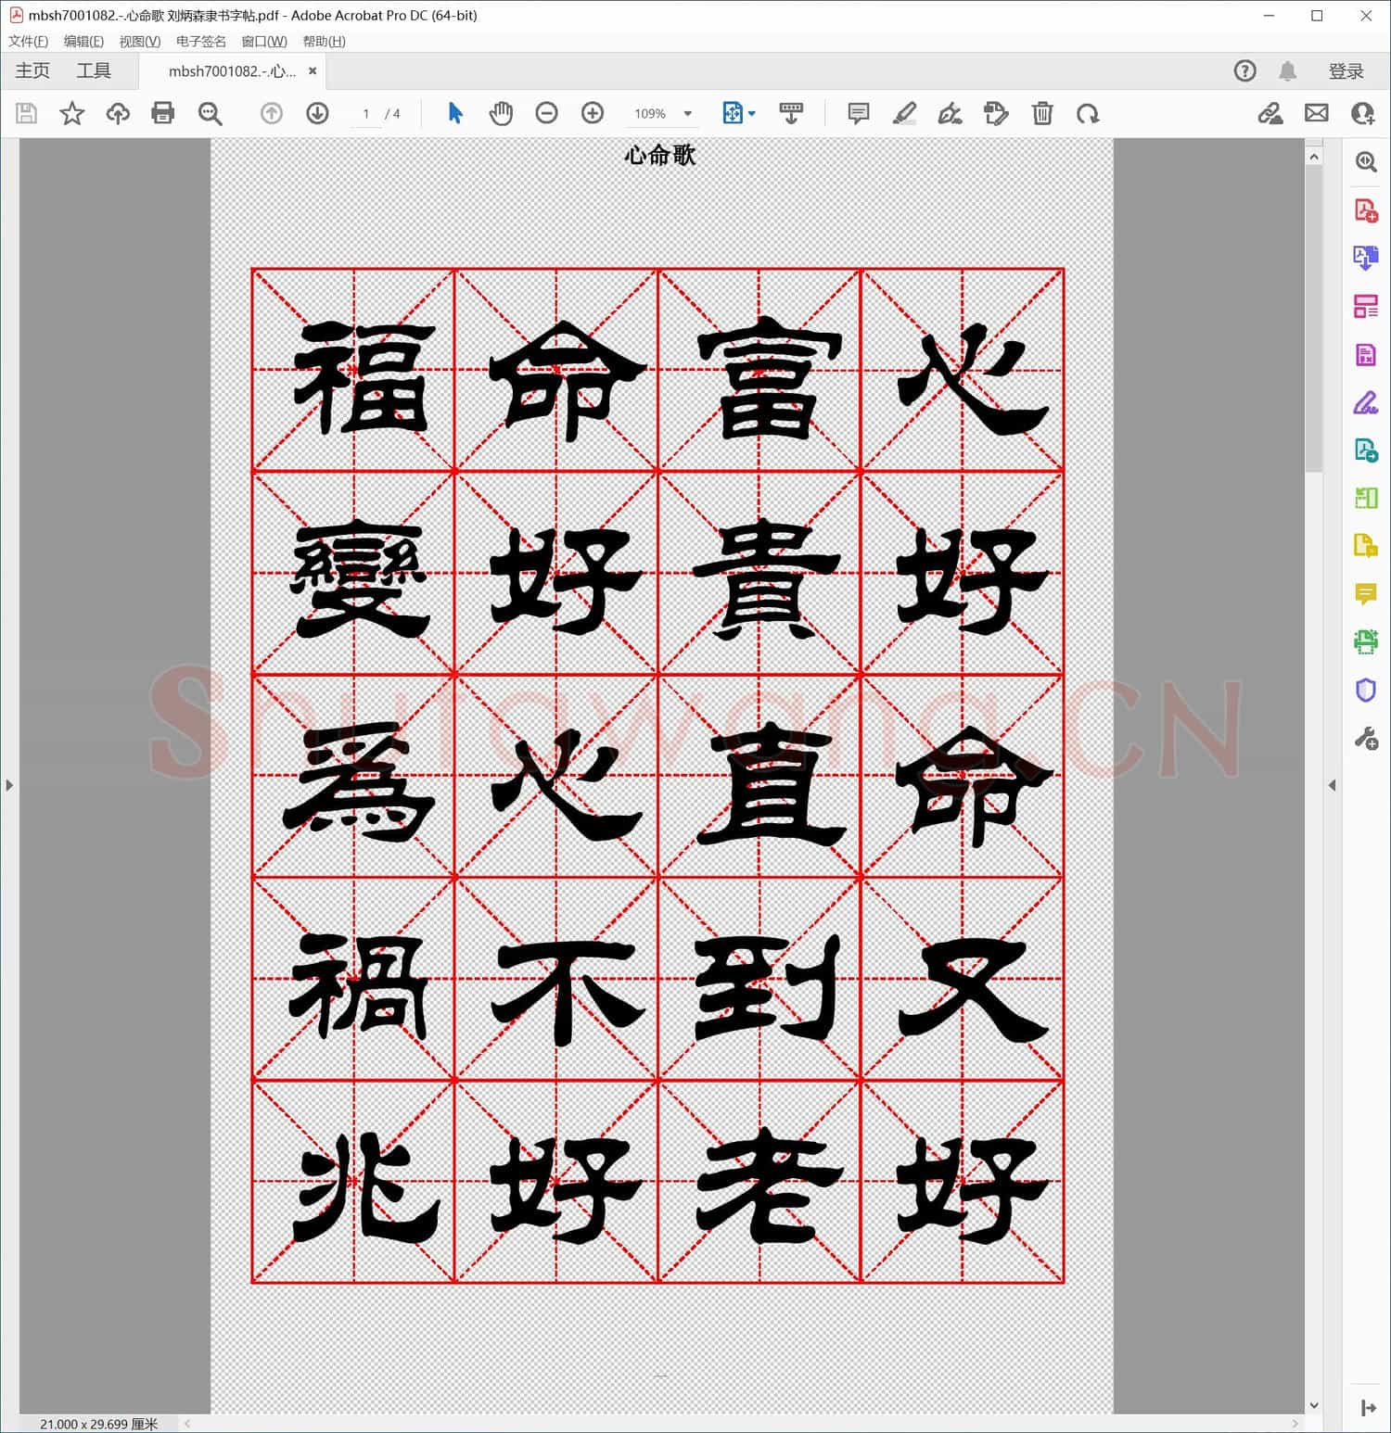1391x1433 pixels.
Task: Open the Protect tool
Action: coord(1365,690)
